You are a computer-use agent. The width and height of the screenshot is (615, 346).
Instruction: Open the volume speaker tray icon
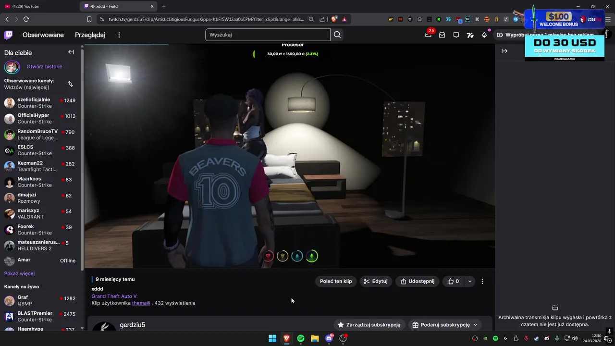575,338
